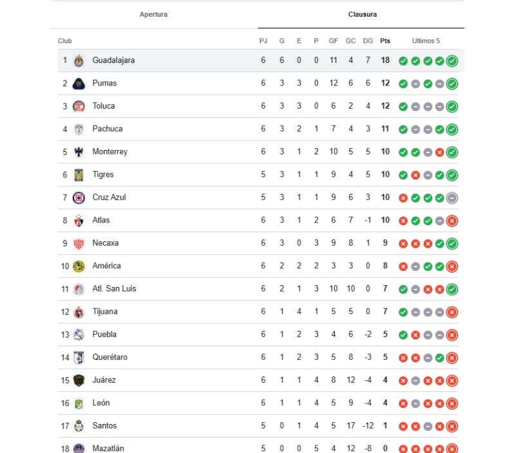The height and width of the screenshot is (453, 515).
Task: Select the Querétaro team name
Action: coord(110,357)
